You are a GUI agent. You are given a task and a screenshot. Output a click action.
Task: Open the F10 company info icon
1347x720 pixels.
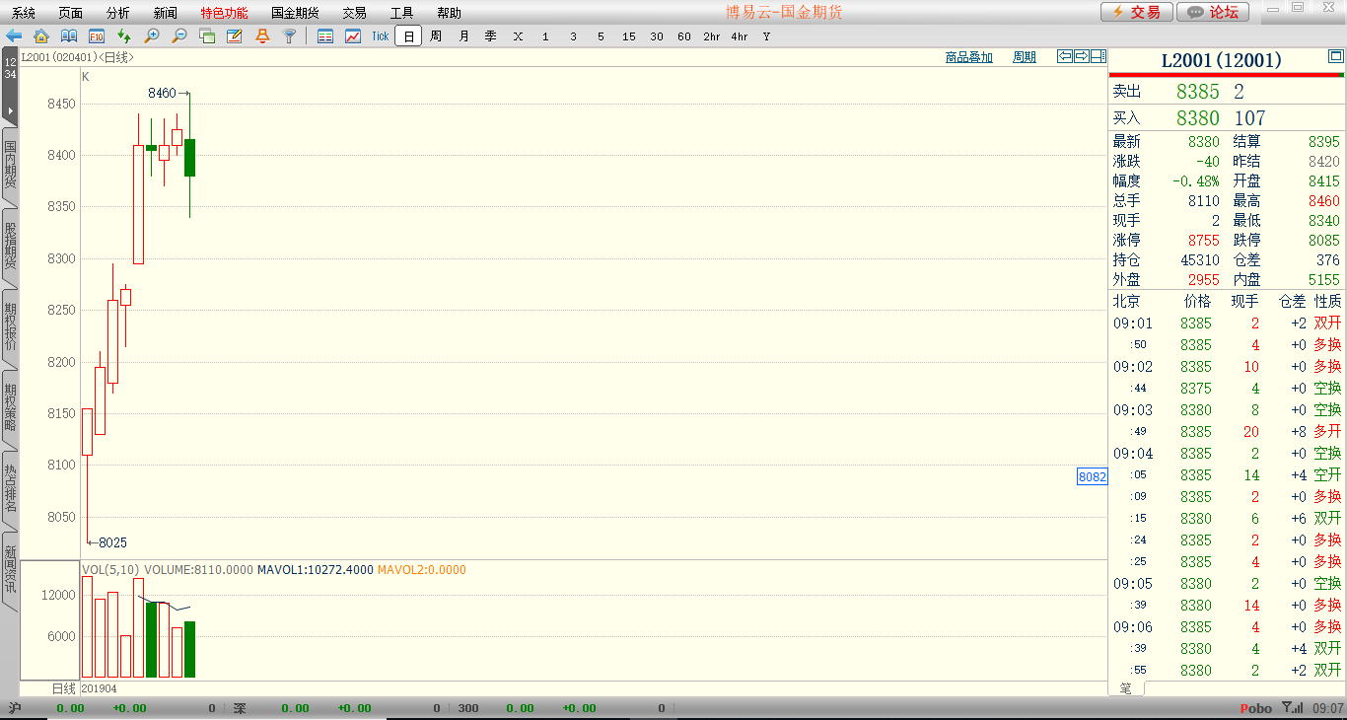(97, 36)
